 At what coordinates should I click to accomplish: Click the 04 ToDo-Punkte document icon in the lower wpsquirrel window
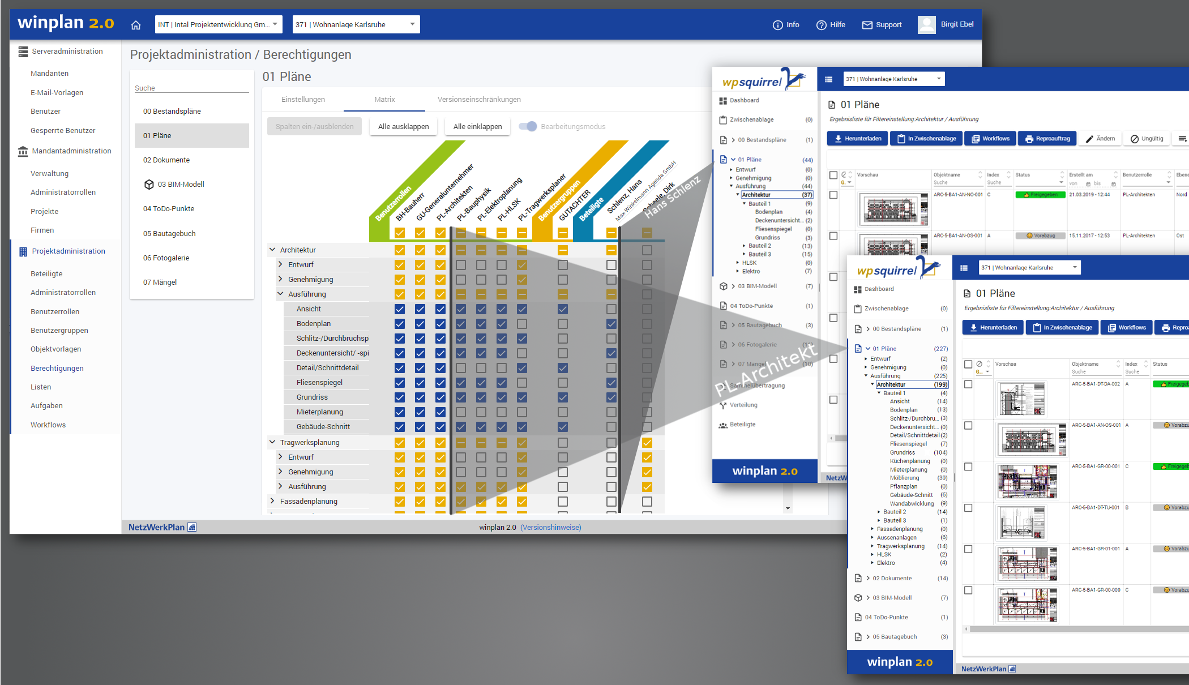pos(858,618)
